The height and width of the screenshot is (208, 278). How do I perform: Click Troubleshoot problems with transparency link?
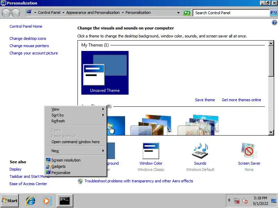point(139,181)
